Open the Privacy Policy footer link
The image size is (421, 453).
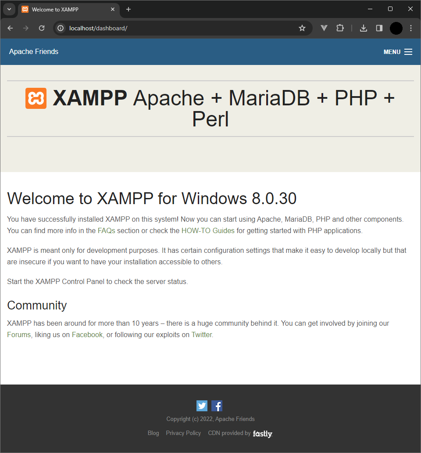pyautogui.click(x=183, y=433)
